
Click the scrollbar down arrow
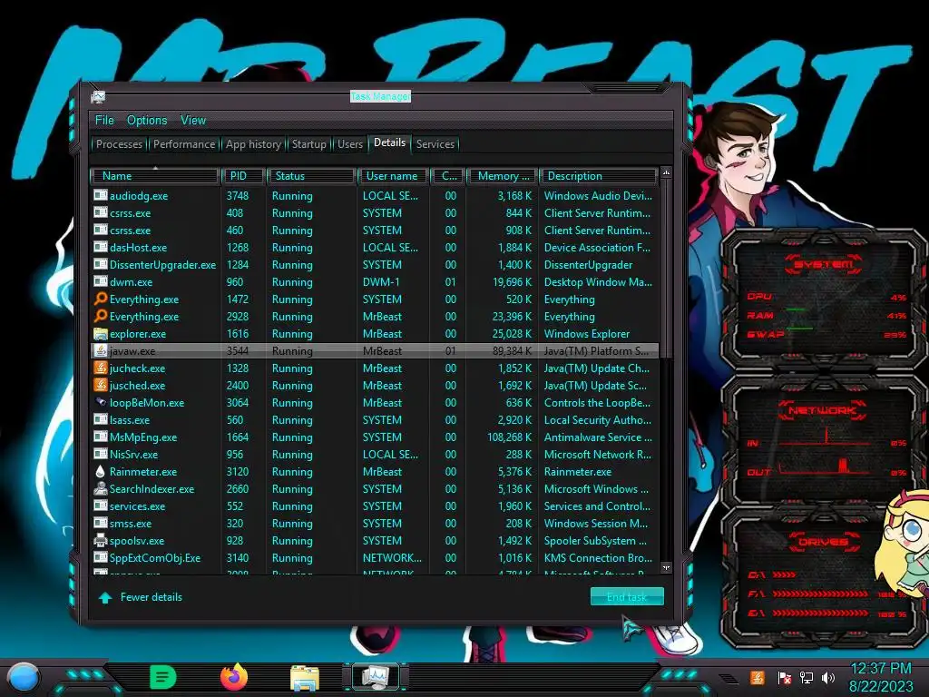tap(666, 567)
